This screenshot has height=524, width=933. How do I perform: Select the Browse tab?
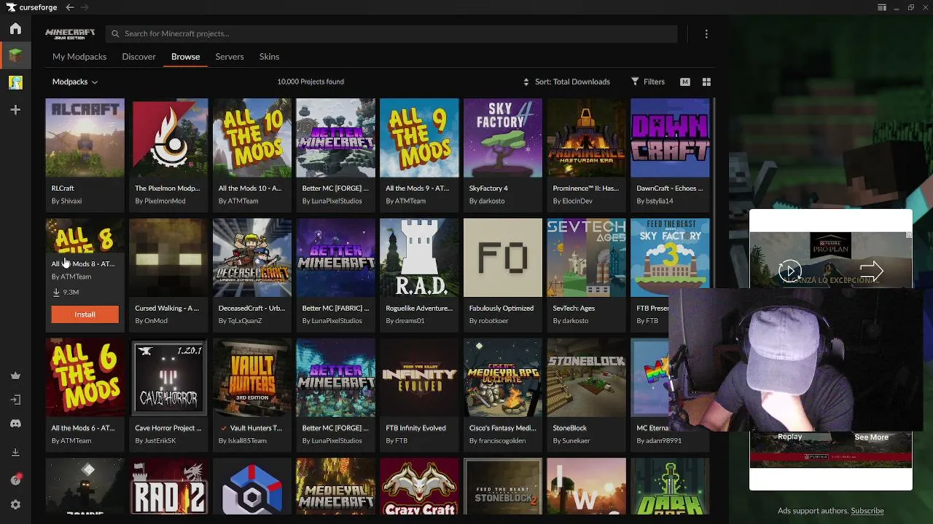coord(185,57)
